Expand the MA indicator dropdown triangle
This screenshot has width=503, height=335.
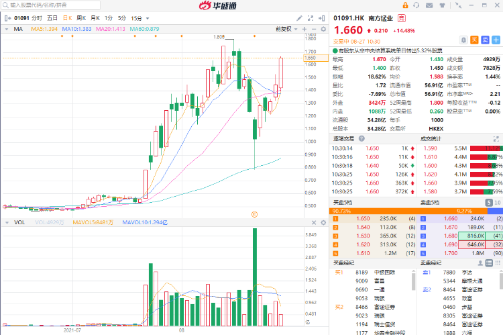pyautogui.click(x=7, y=30)
